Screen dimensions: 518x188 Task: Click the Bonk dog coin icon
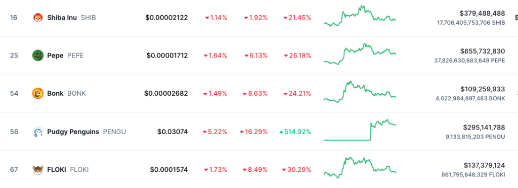pos(38,94)
